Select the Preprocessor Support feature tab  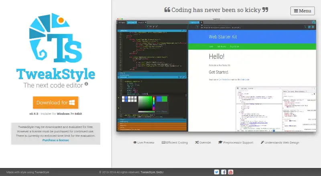236,142
